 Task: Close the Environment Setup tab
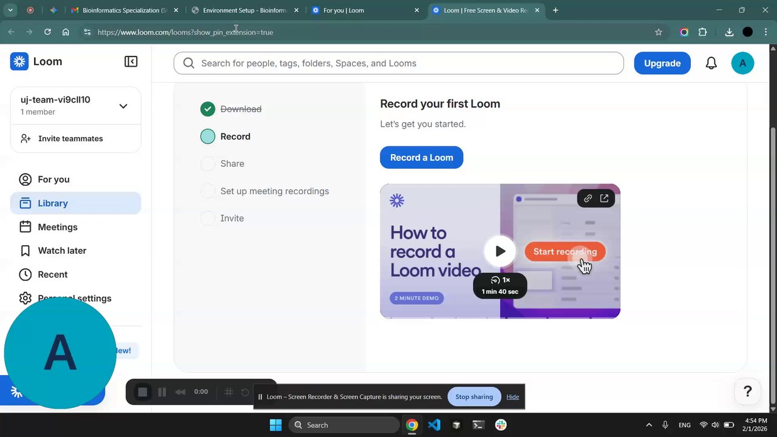pos(296,10)
